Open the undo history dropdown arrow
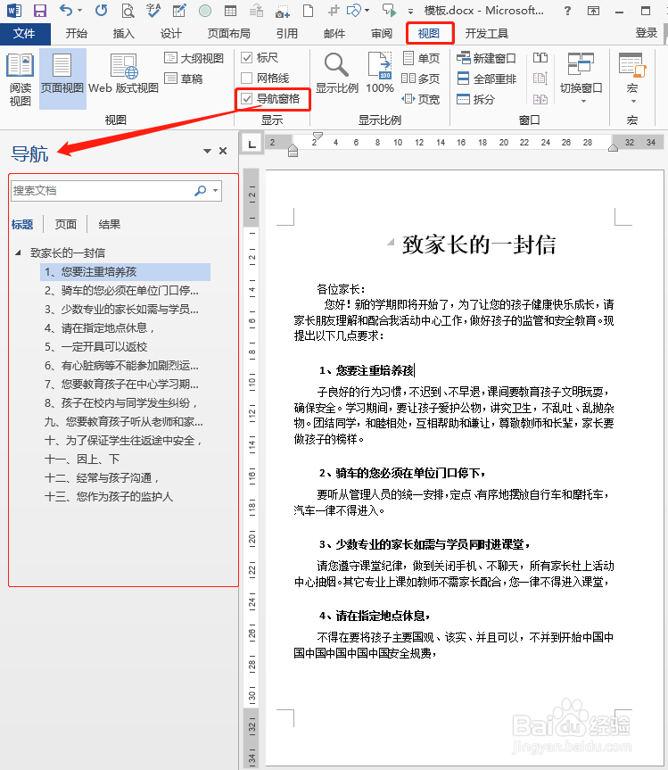This screenshot has width=668, height=770. click(x=80, y=11)
